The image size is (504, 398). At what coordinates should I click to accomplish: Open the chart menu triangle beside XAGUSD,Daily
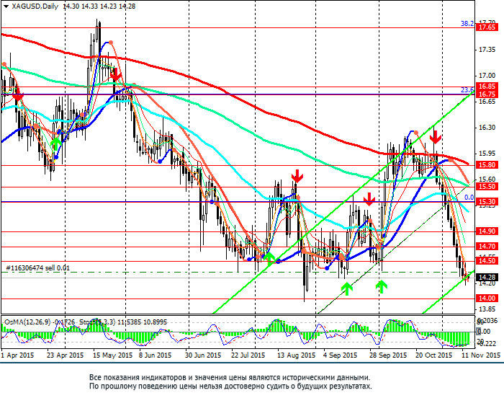[x=6, y=6]
